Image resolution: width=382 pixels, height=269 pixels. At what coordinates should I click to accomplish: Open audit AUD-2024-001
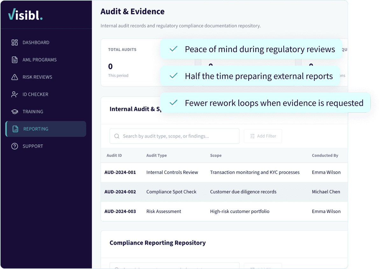[120, 172]
